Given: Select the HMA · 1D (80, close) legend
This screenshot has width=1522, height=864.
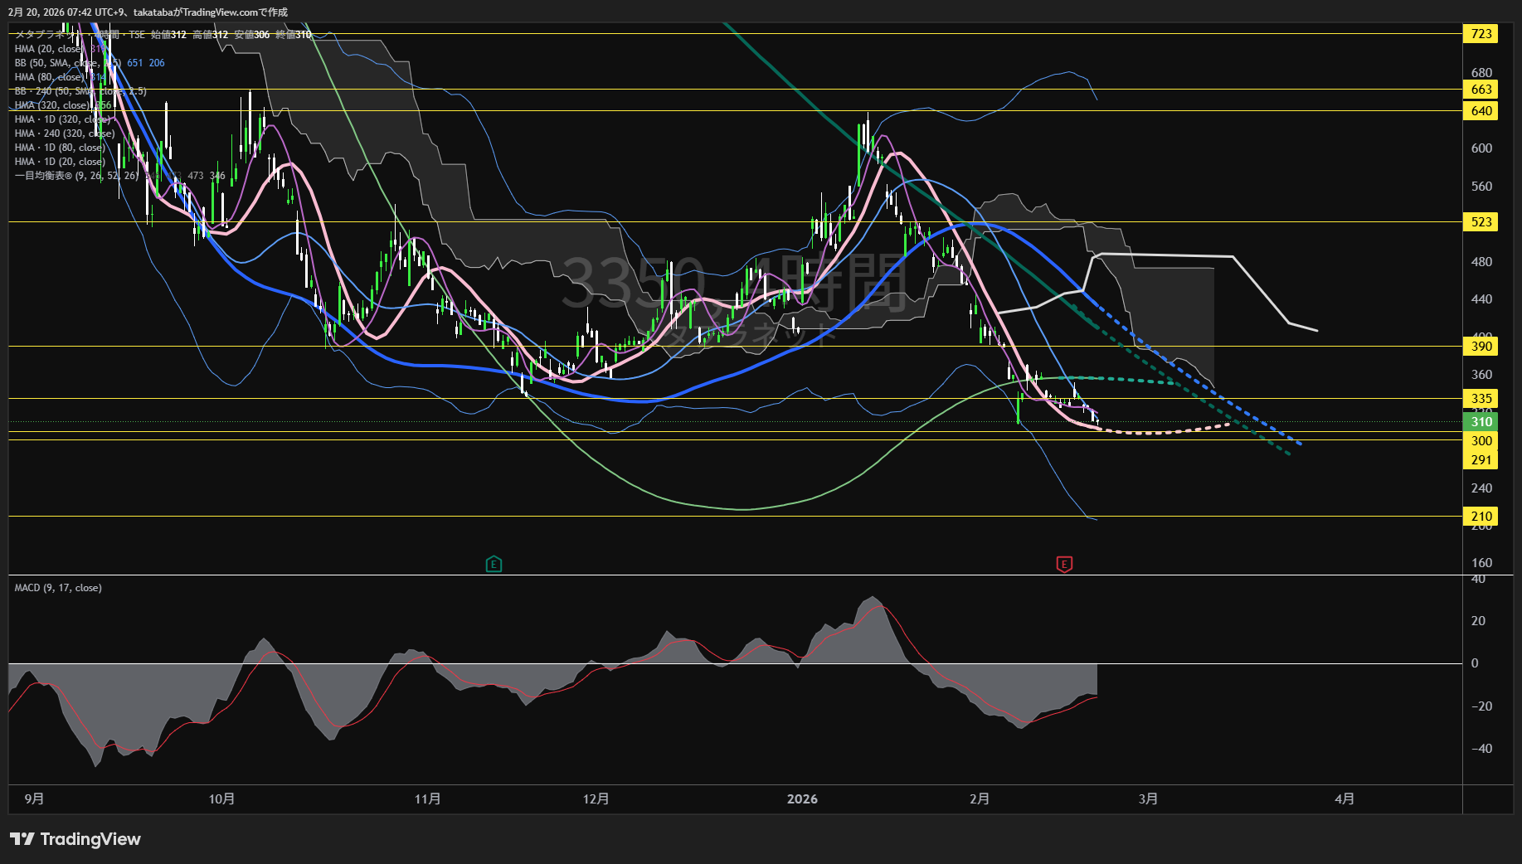Looking at the screenshot, I should 60,148.
